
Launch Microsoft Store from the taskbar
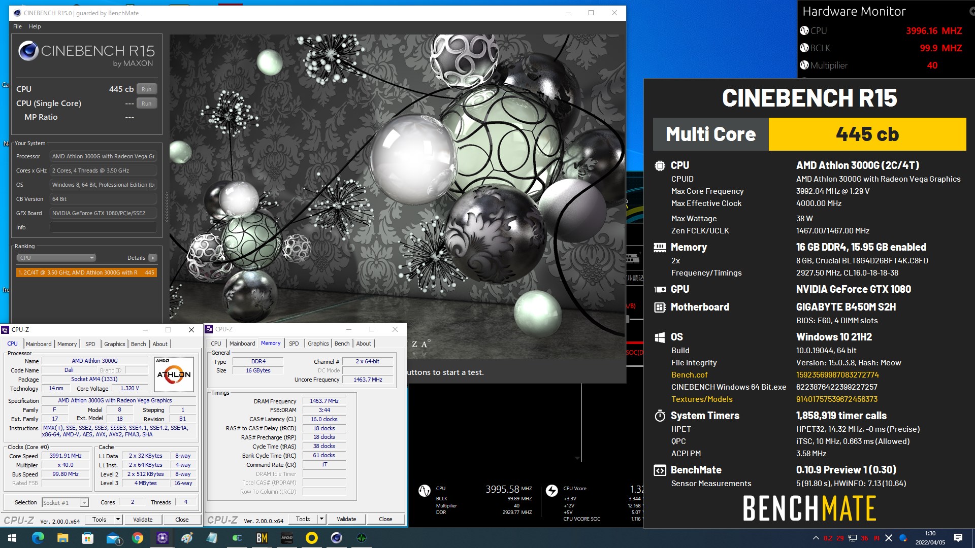(x=87, y=538)
